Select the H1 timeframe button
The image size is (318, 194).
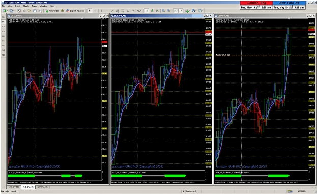click(x=3, y=36)
